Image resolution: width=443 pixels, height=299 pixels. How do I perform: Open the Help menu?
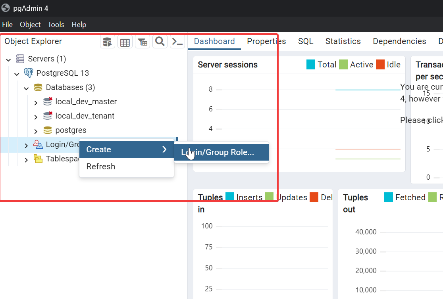tap(79, 25)
